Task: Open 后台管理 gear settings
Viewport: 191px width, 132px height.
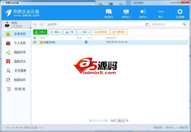Action: click(x=180, y=13)
